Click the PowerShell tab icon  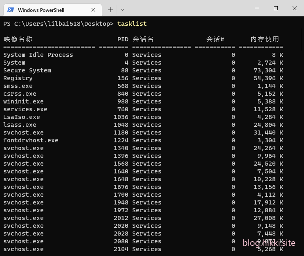point(11,10)
